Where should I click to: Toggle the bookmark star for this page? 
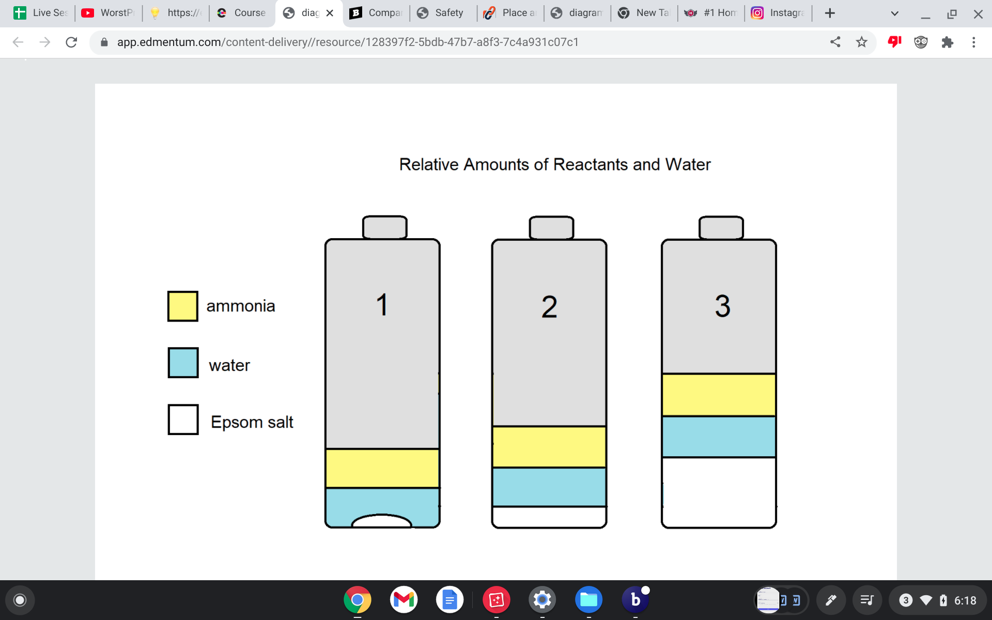tap(861, 42)
